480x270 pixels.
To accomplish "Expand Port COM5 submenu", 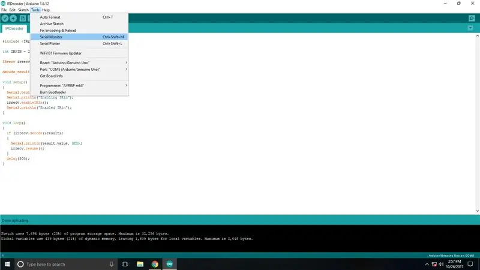I will [79, 69].
